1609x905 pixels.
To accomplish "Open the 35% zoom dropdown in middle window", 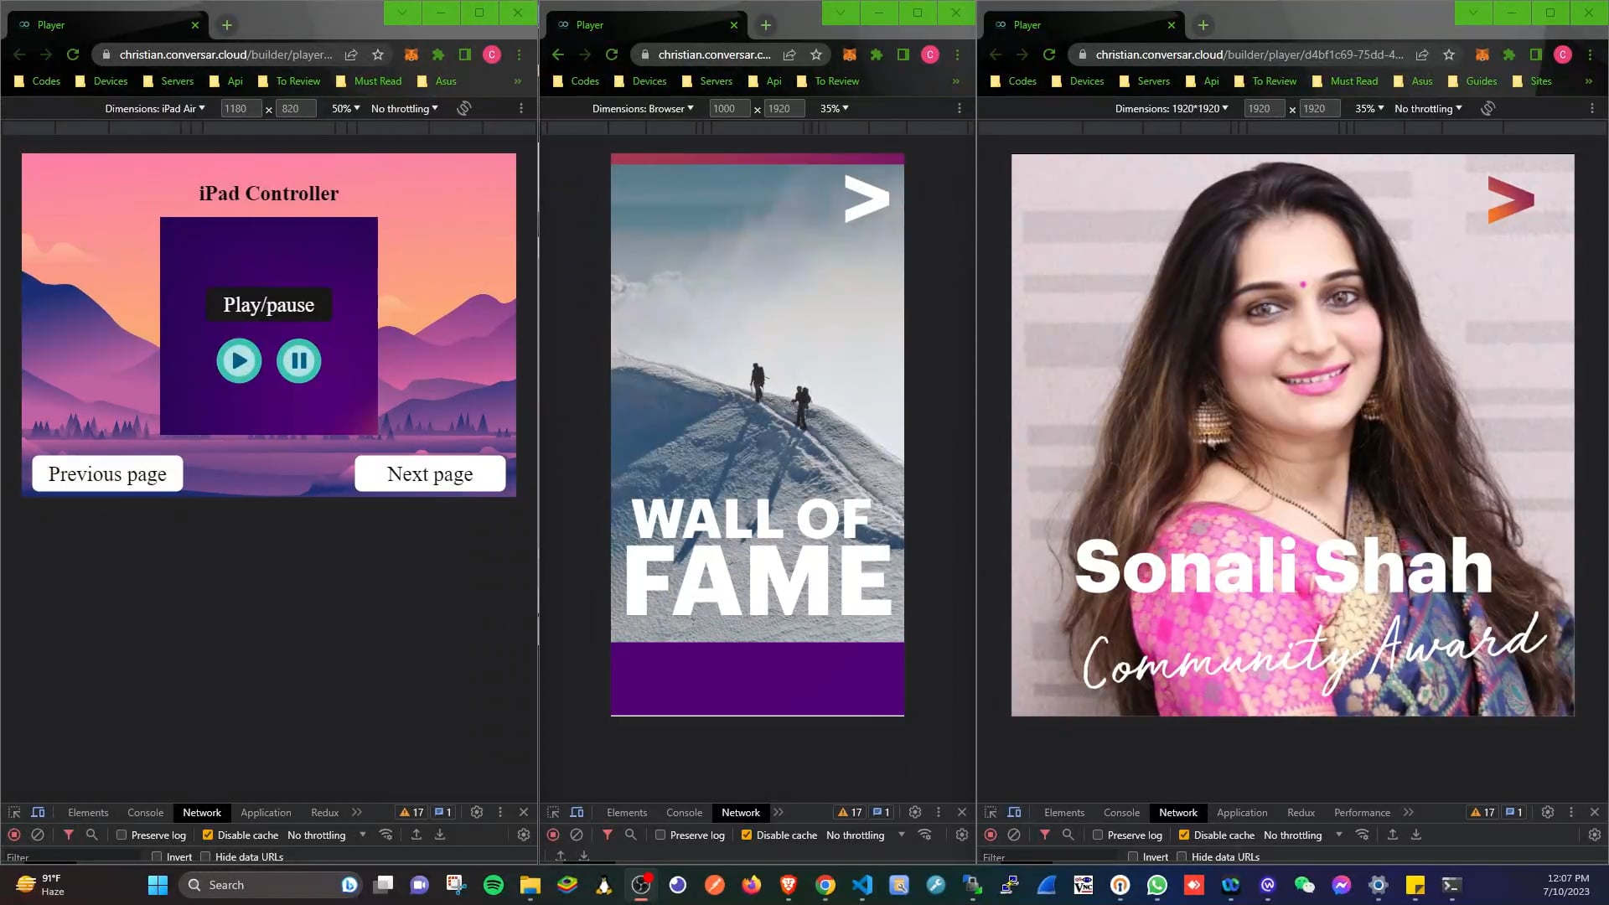I will [834, 108].
